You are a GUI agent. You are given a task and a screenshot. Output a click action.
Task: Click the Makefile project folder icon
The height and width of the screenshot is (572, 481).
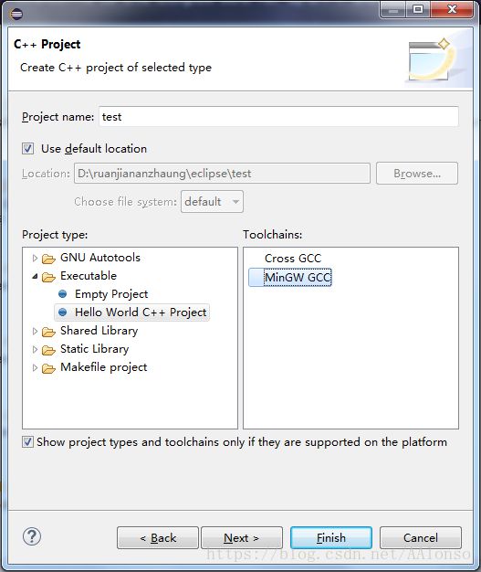48,368
